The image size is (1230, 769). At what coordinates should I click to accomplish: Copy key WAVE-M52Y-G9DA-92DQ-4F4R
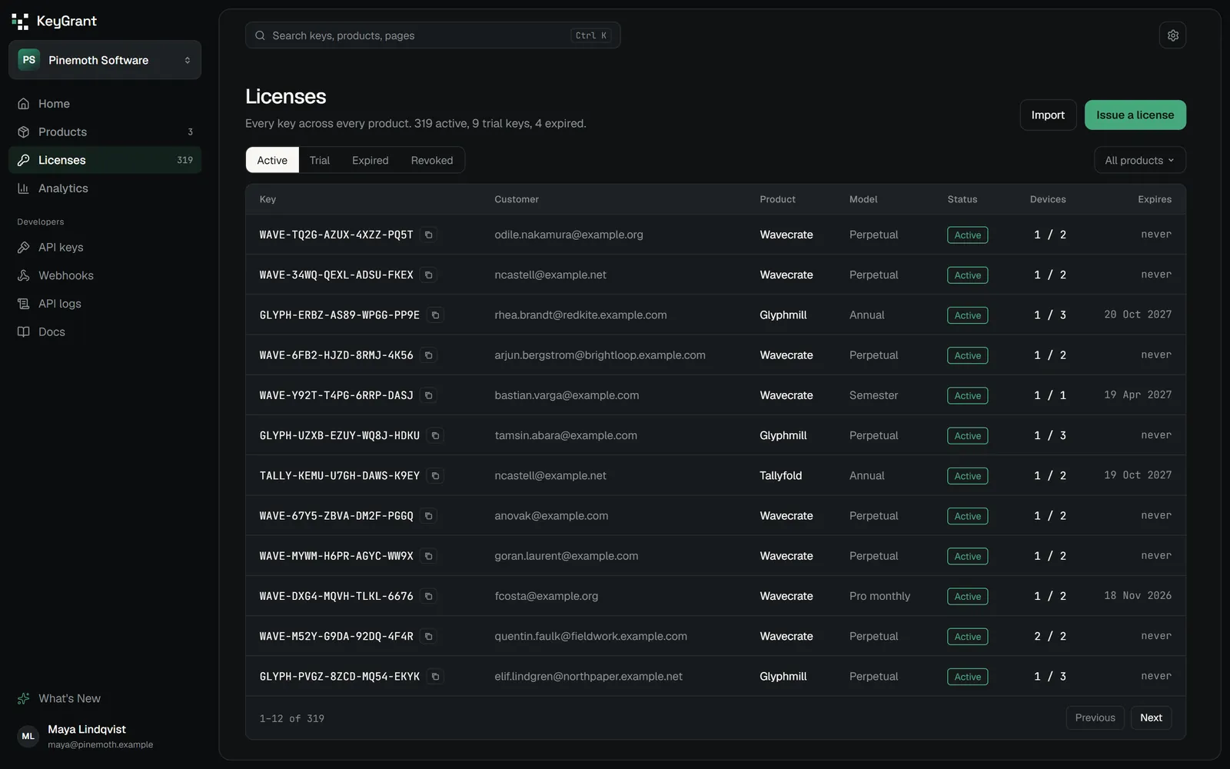tap(429, 637)
